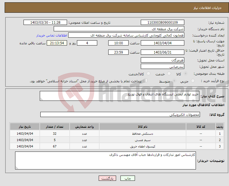This screenshot has height=186, width=229.
Task: Click the validity time 23:59 field
Action: pos(118,52)
